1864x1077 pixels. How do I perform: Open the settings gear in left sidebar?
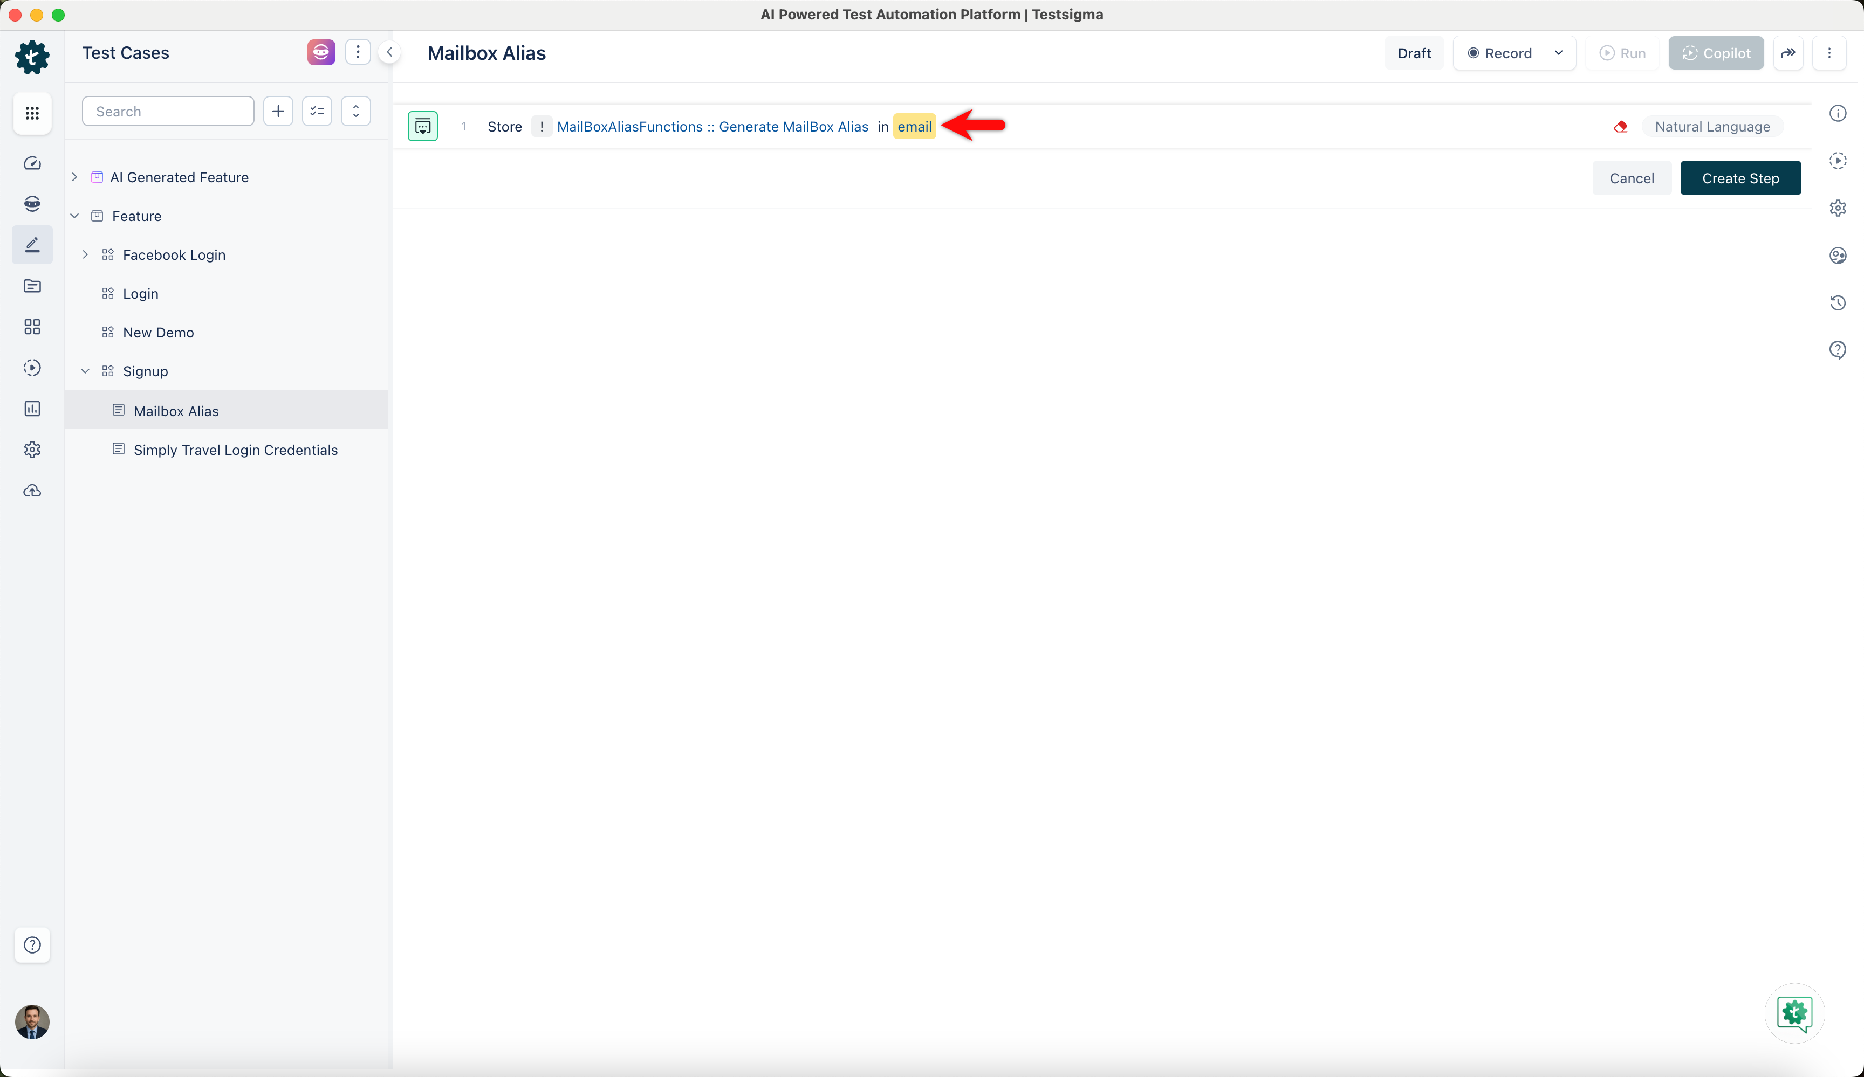click(x=32, y=450)
